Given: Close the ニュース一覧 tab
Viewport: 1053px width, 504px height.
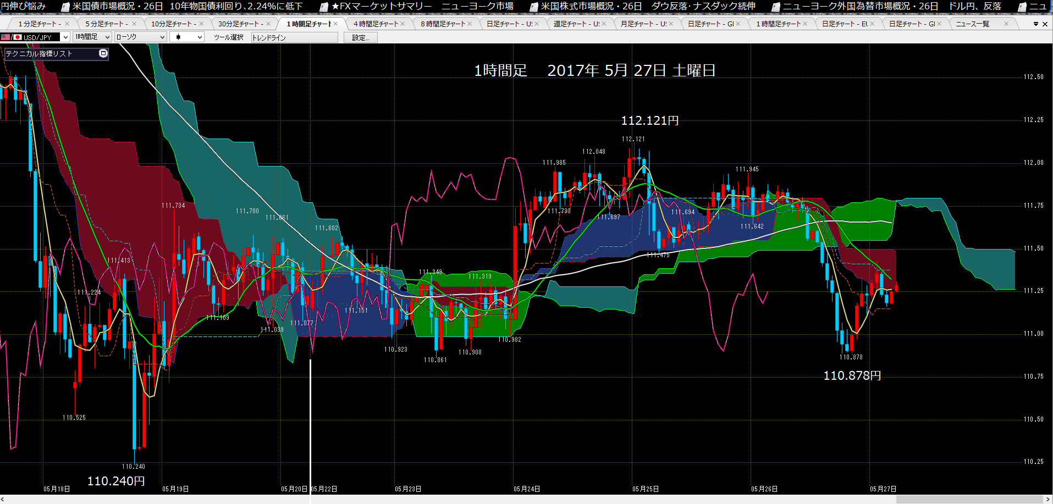Looking at the screenshot, I should (1006, 24).
